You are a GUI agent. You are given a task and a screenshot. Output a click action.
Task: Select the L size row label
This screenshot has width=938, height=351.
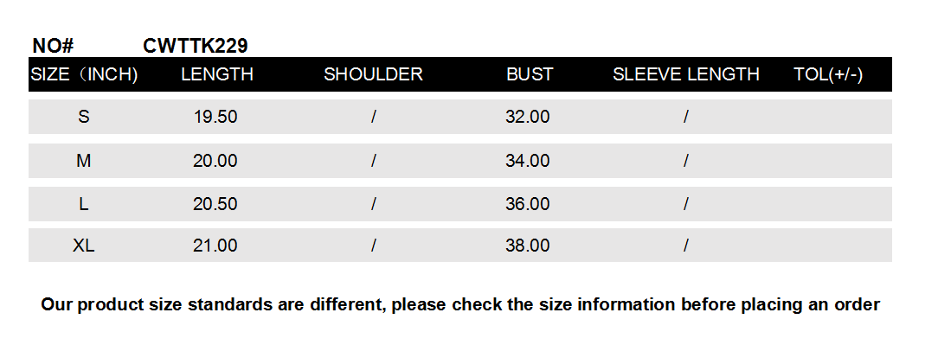(x=84, y=204)
